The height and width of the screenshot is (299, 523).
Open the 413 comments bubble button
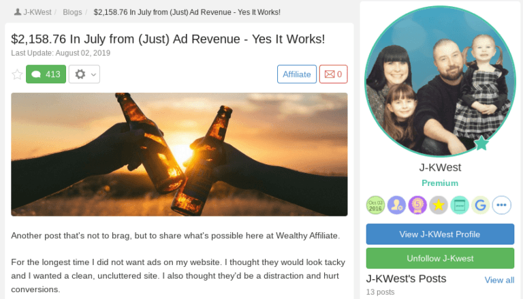pyautogui.click(x=46, y=74)
